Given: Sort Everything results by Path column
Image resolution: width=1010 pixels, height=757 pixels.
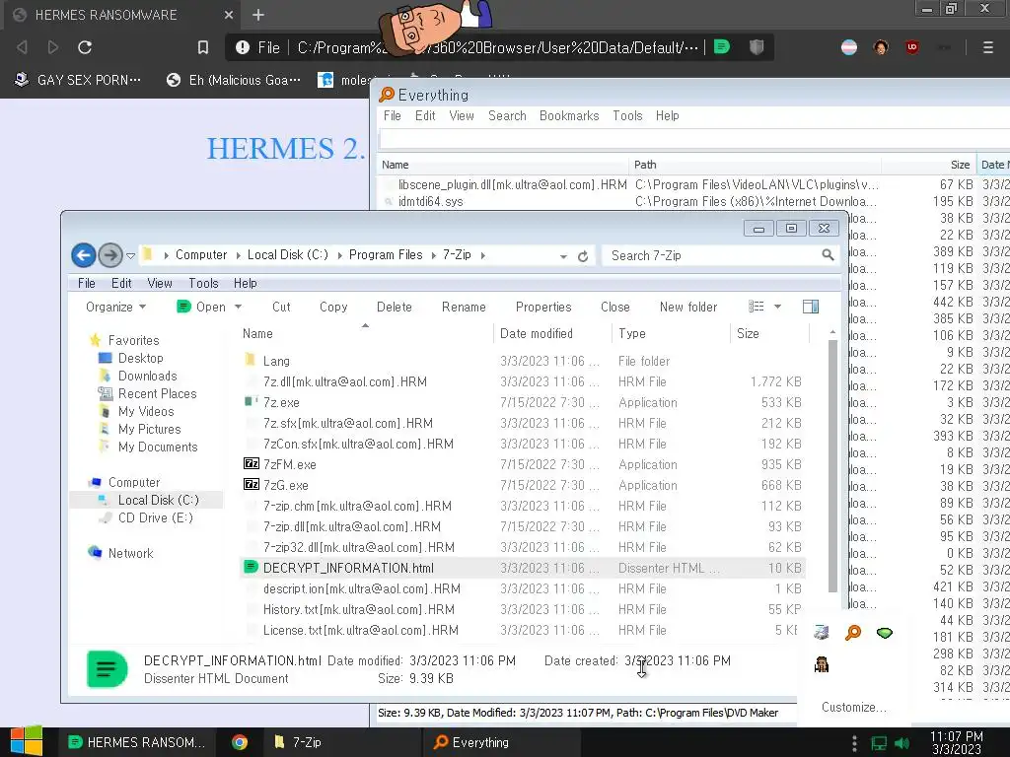Looking at the screenshot, I should click(645, 165).
